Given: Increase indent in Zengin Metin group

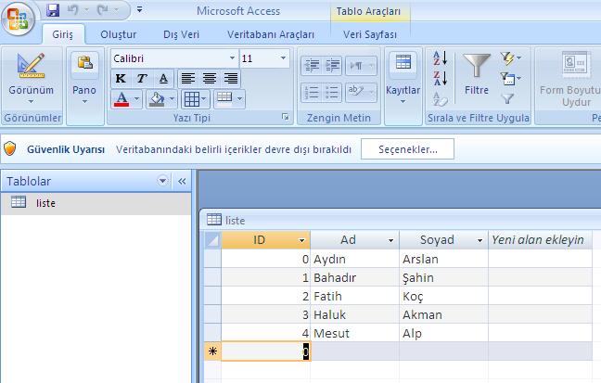Looking at the screenshot, I should point(332,66).
